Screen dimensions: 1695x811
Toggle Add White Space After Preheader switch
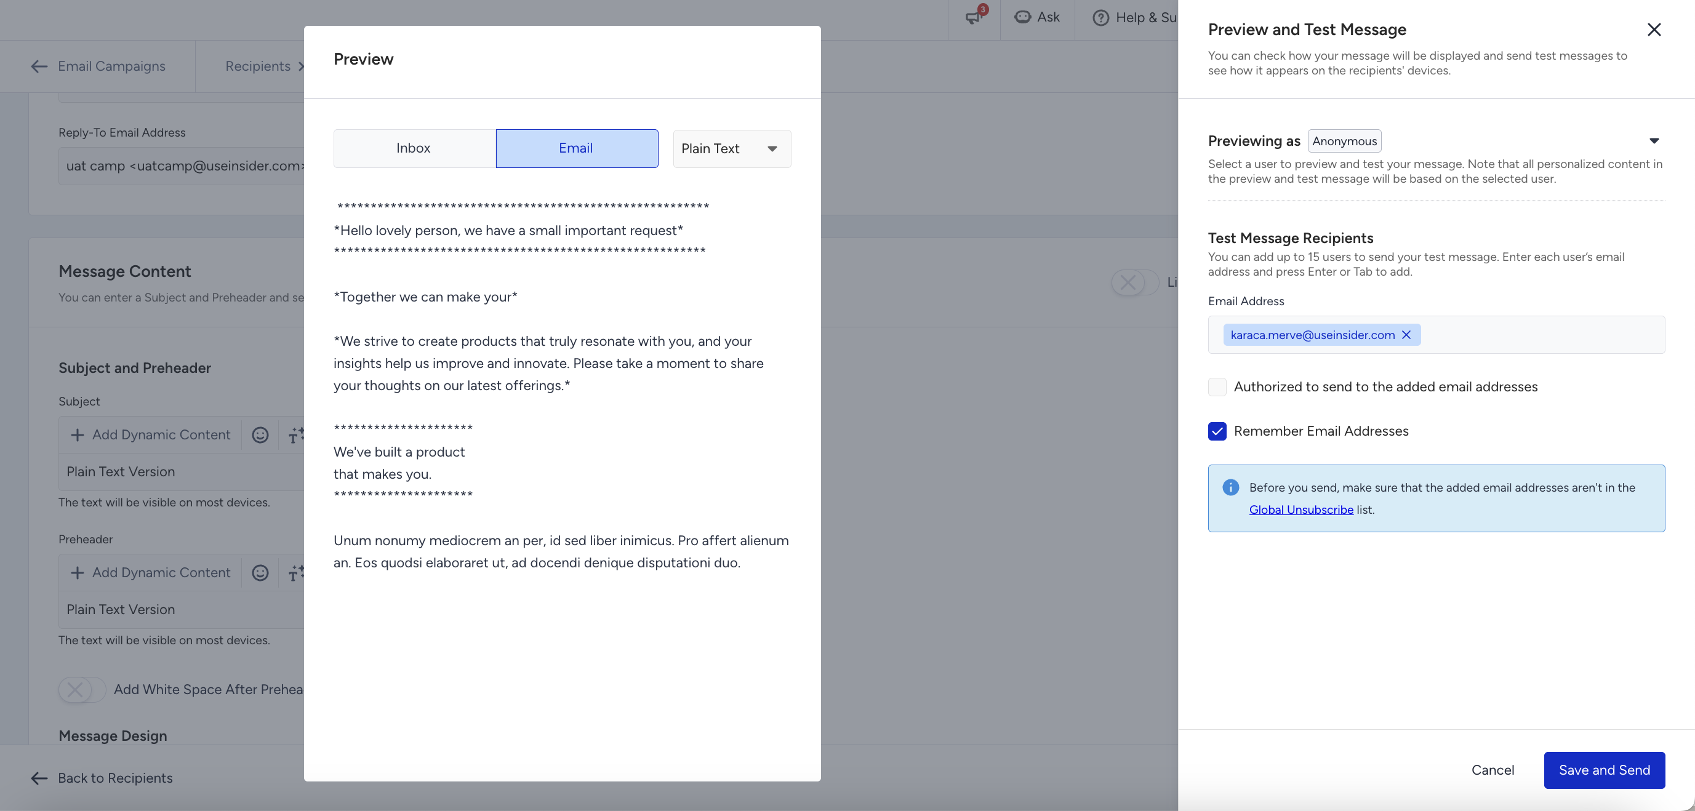pos(82,689)
